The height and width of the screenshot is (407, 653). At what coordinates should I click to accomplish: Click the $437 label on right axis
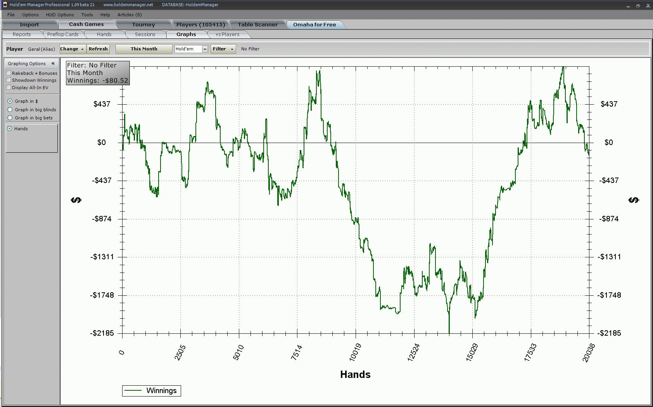click(x=609, y=104)
